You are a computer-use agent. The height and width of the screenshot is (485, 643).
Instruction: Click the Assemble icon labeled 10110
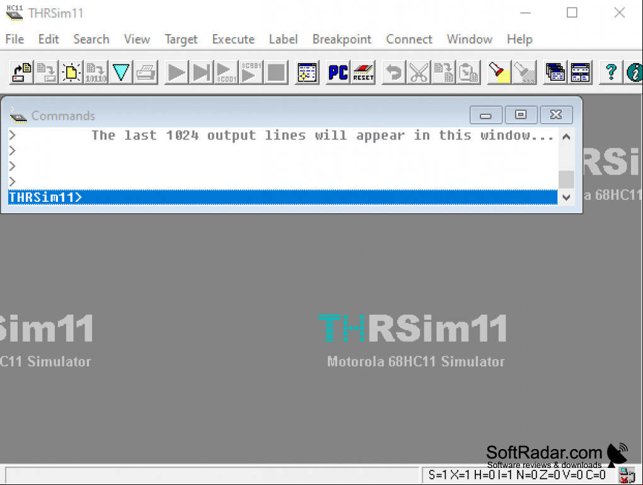[96, 73]
